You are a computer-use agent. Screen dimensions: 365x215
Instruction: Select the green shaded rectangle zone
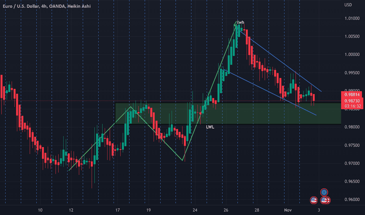228,113
